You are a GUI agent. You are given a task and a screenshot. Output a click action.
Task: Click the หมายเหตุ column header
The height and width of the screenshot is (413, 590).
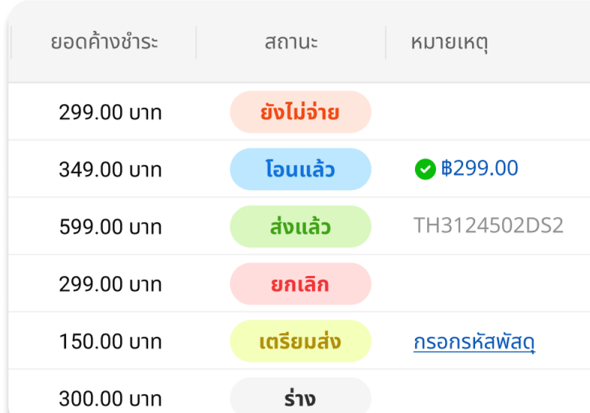450,43
